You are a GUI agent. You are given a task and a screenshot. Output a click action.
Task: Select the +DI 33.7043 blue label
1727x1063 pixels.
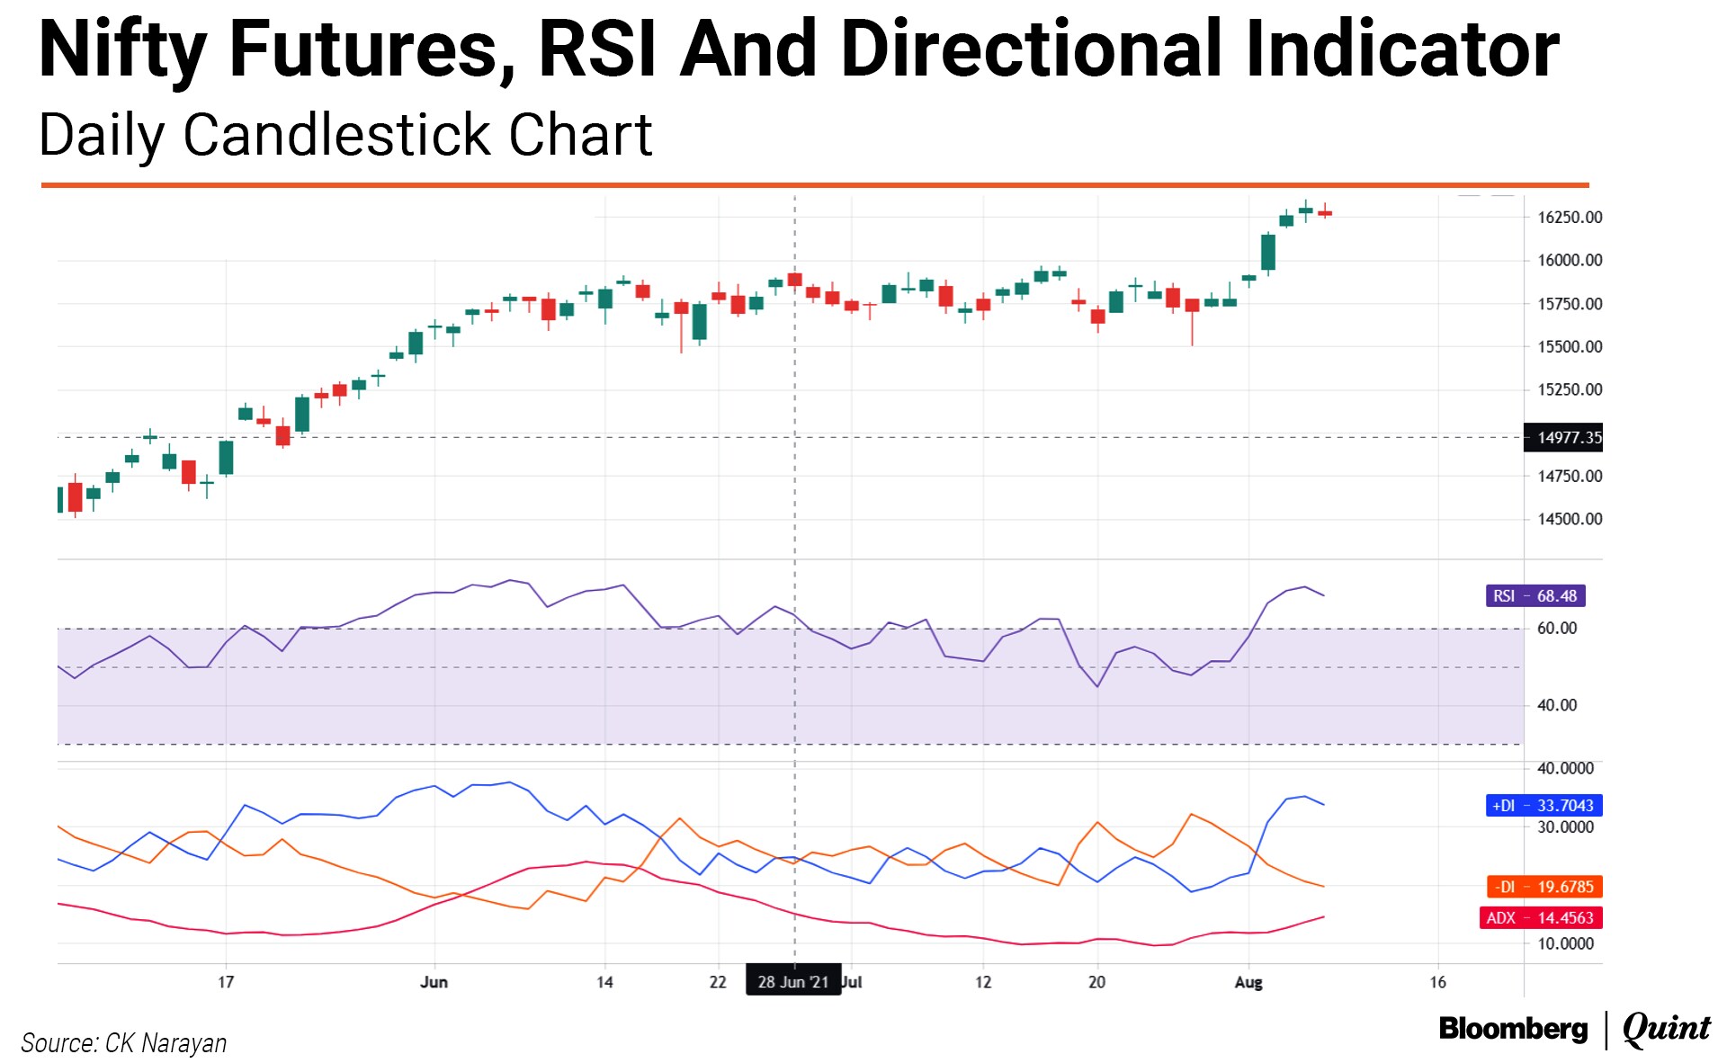1543,806
